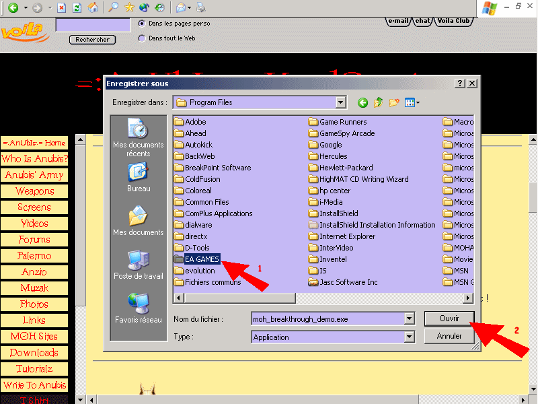Open 'Write To Anubis' link
This screenshot has height=404, width=538.
coord(34,385)
